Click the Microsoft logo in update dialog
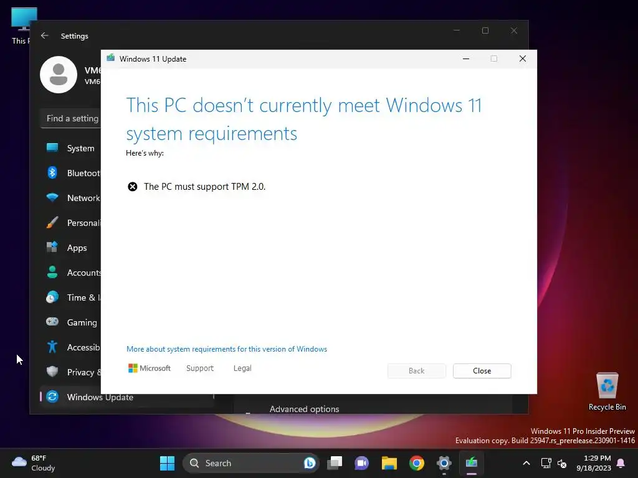 (150, 368)
